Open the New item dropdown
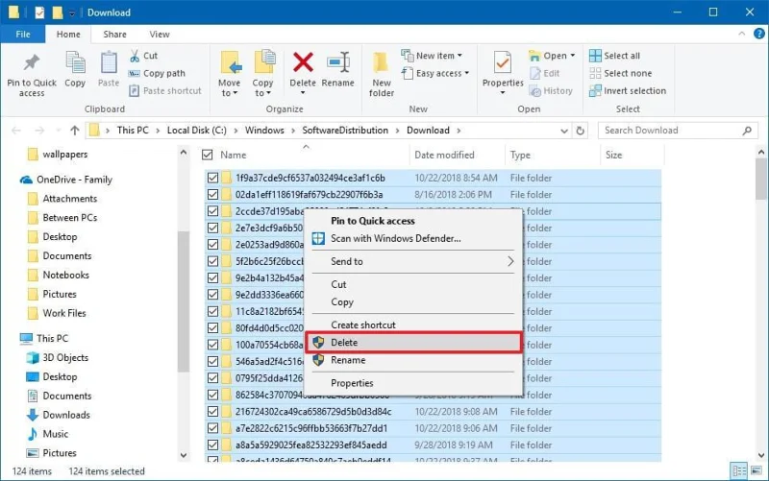 coord(432,56)
